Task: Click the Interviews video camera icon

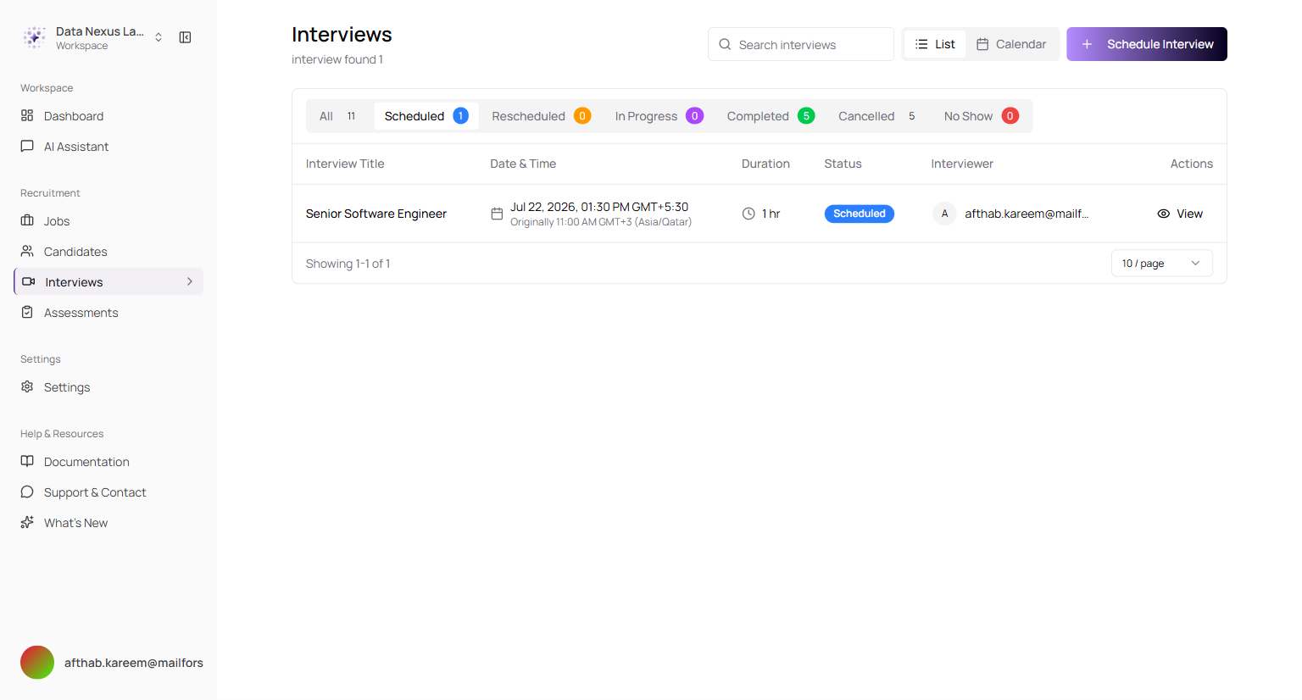Action: [29, 281]
